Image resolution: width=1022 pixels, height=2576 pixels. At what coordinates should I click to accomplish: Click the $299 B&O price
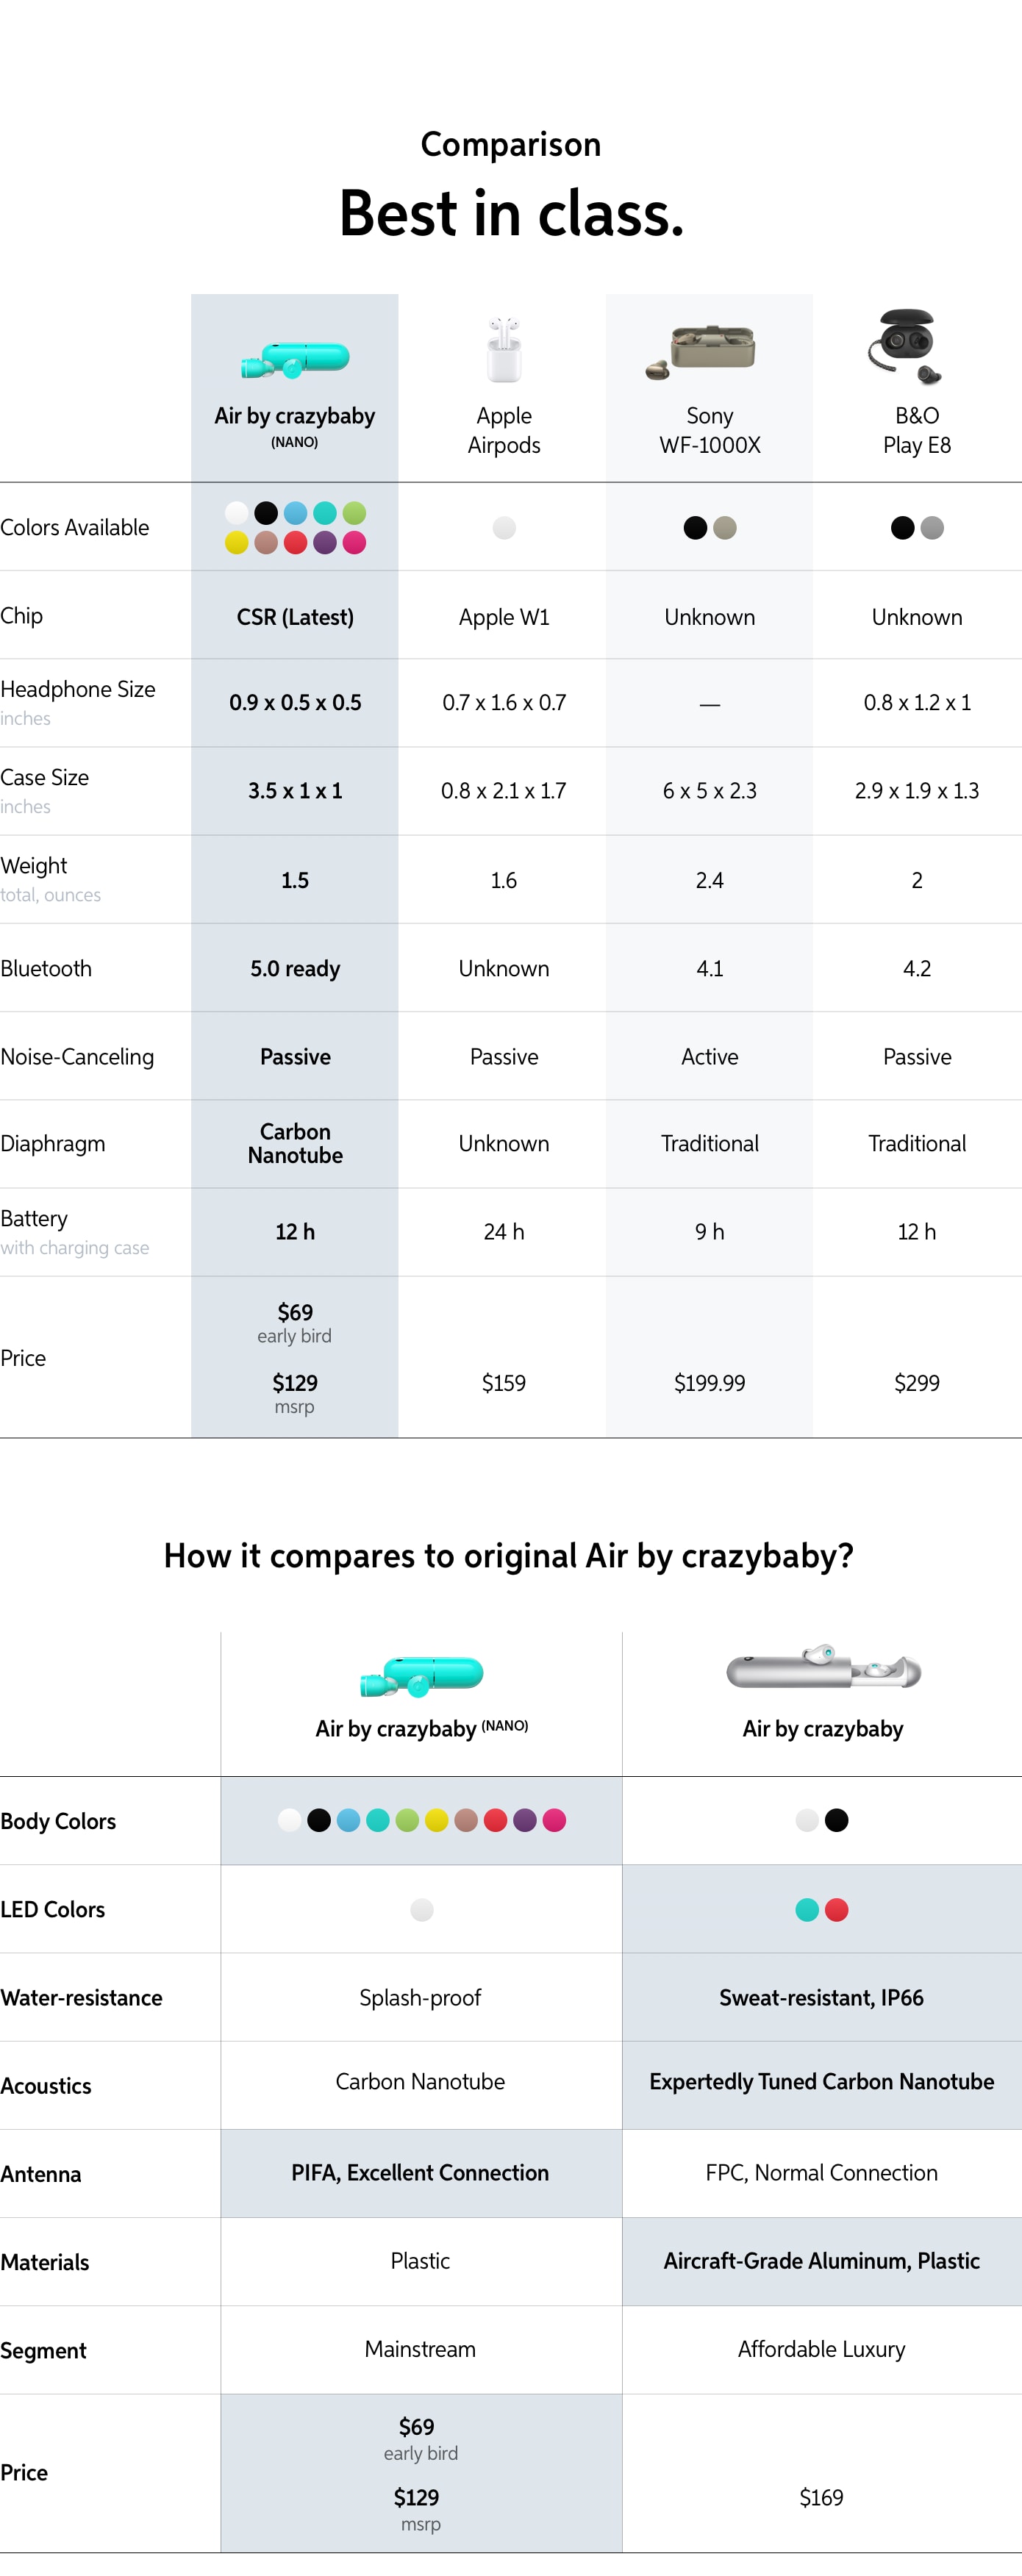(x=917, y=1383)
